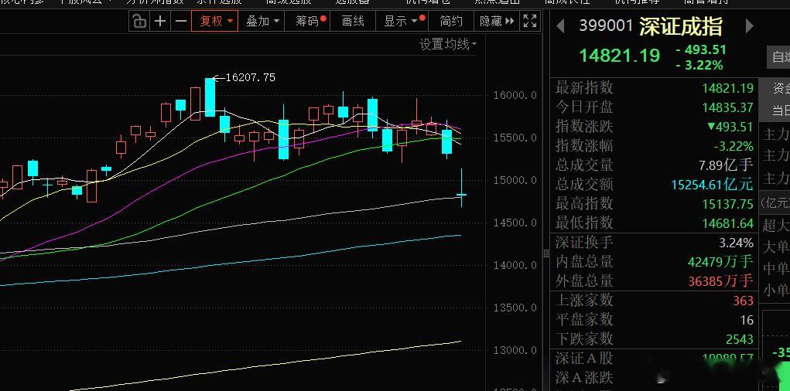Open the 叠加 overlay dropdown
Viewport: 790px width, 391px height.
[262, 21]
